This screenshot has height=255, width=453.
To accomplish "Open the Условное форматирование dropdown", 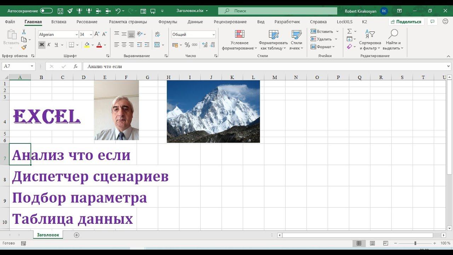I will (x=240, y=40).
